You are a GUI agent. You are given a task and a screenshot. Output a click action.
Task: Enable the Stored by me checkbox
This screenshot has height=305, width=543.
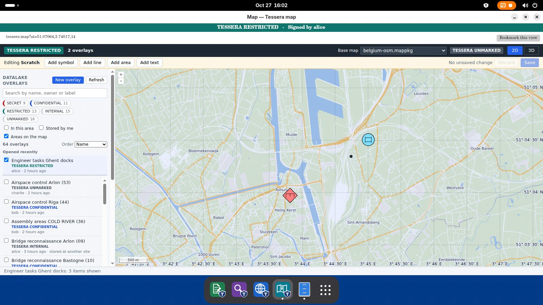coord(41,128)
